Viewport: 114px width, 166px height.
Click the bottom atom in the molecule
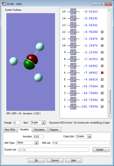(x=38, y=78)
